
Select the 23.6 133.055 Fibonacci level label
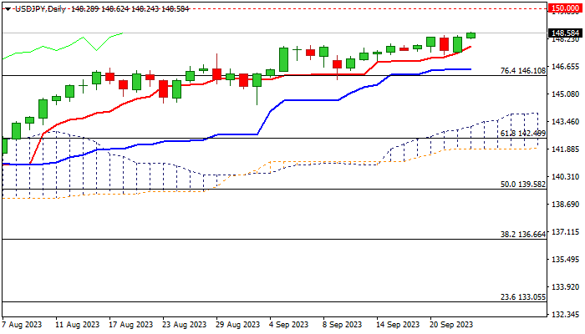(522, 296)
